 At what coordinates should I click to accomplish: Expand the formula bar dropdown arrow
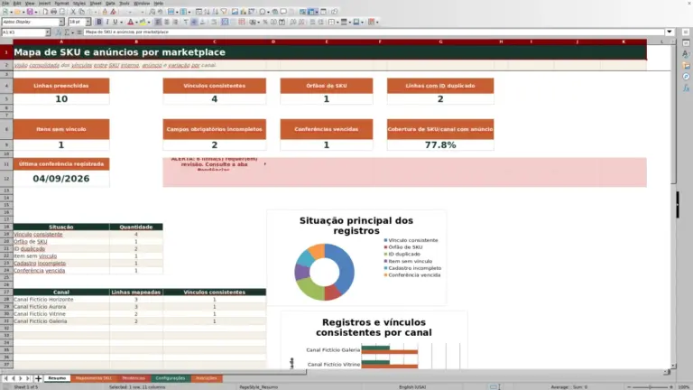pos(670,32)
